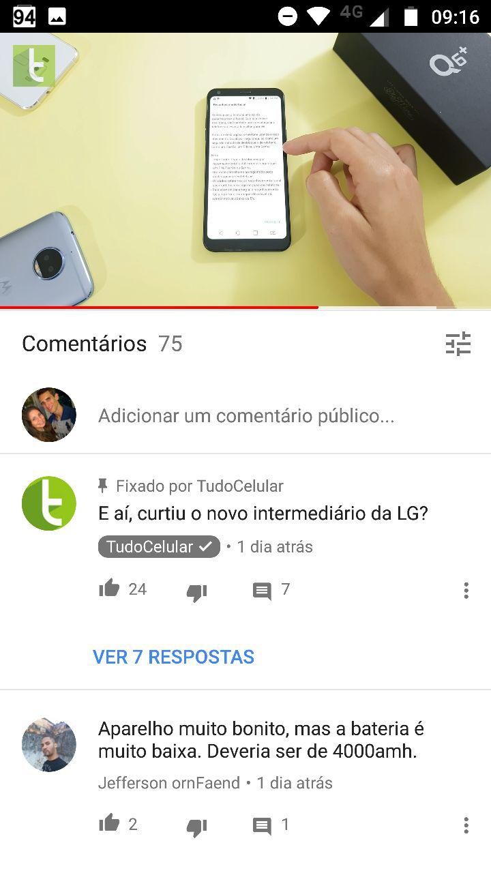The width and height of the screenshot is (491, 873).
Task: Tap Jefferson ornFaend username
Action: [169, 783]
